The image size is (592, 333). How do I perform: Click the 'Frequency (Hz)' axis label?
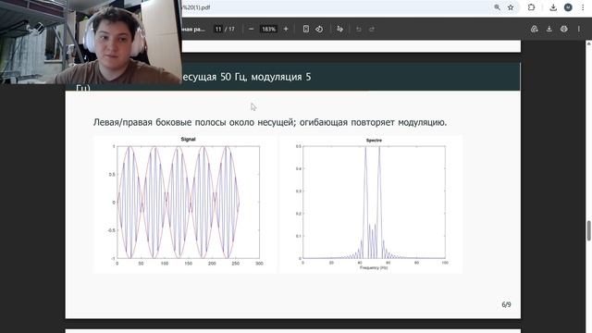(374, 267)
